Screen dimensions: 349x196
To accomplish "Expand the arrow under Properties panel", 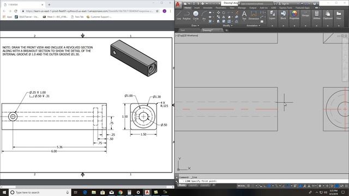I will tap(294, 26).
